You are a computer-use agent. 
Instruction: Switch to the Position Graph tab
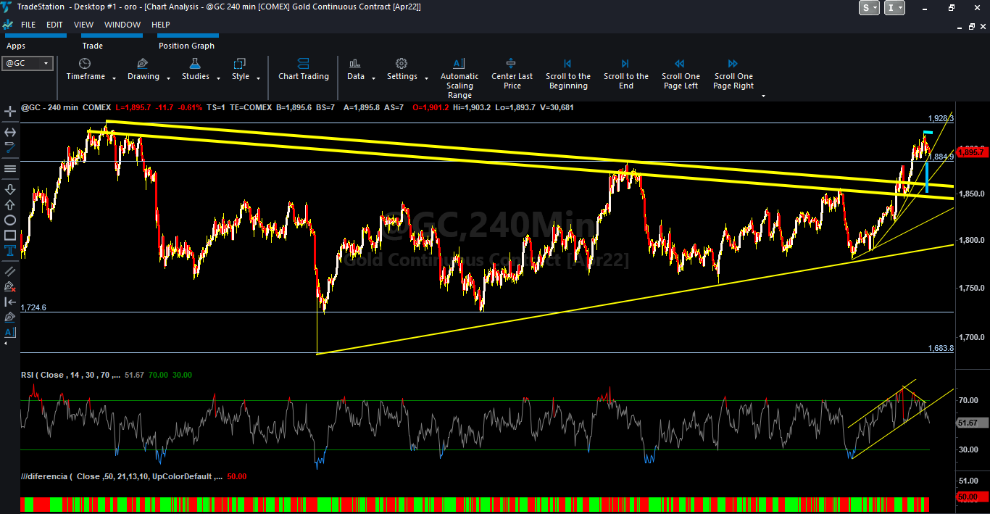coord(186,46)
